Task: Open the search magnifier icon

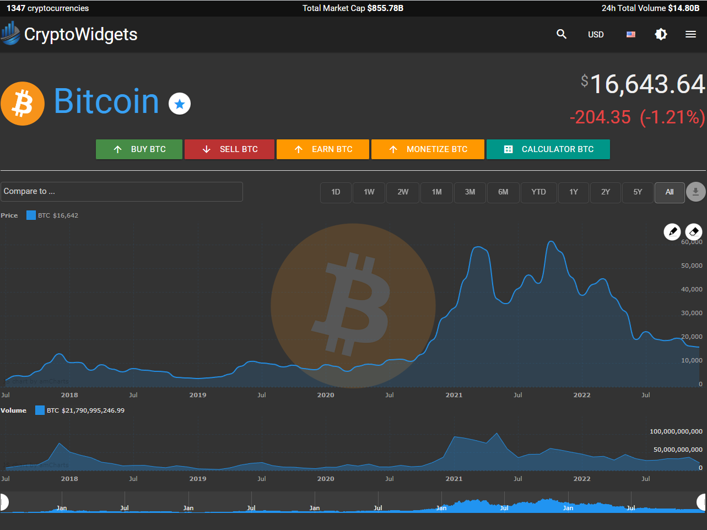Action: pyautogui.click(x=562, y=34)
